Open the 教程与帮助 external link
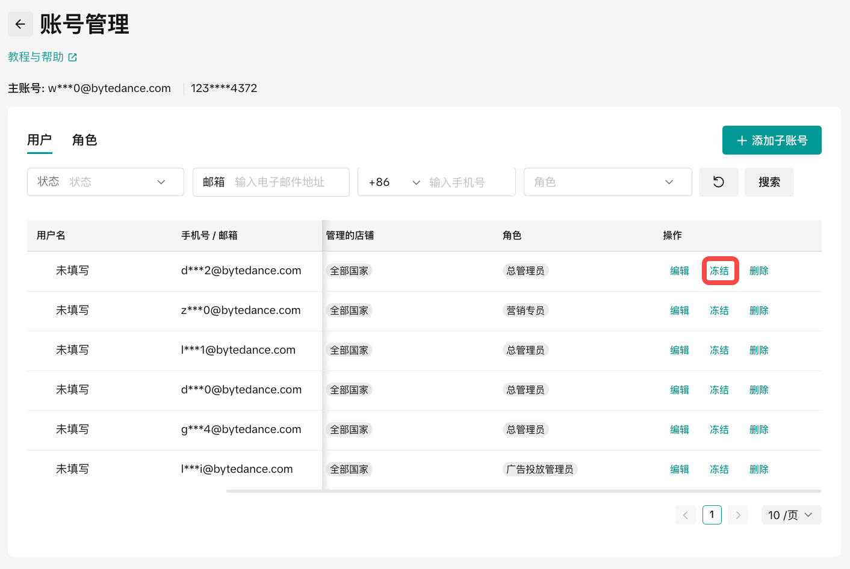 coord(42,57)
